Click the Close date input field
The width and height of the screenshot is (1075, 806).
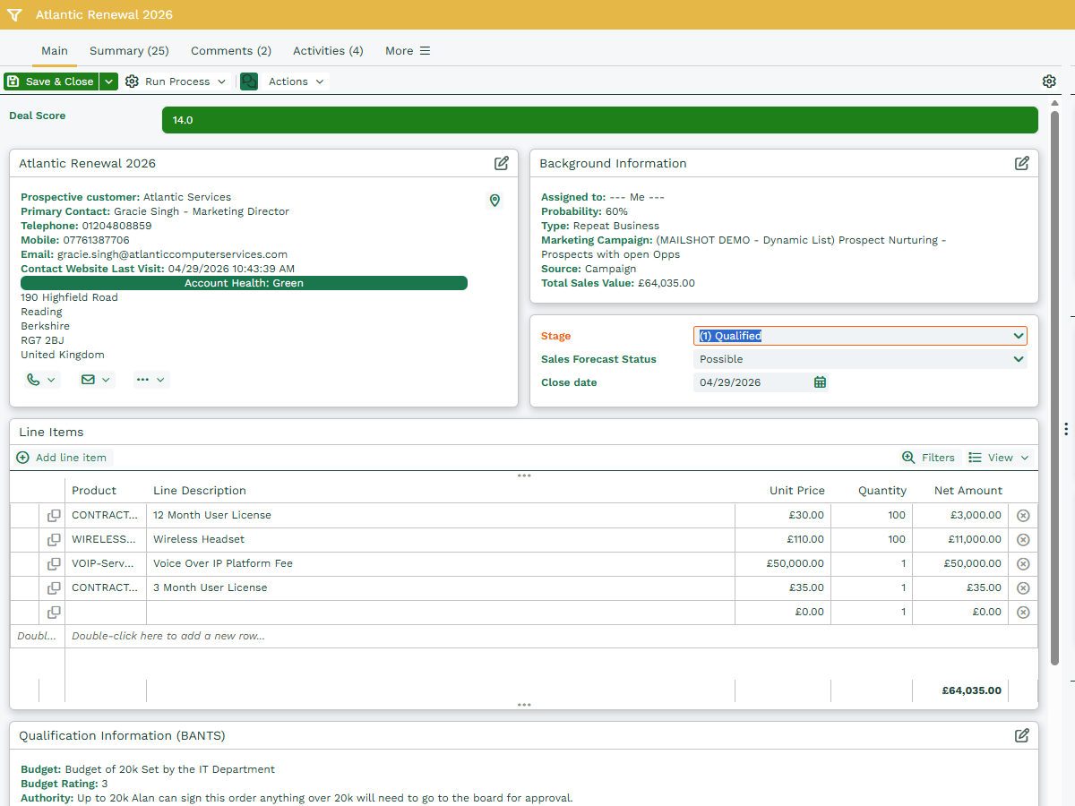tap(751, 382)
